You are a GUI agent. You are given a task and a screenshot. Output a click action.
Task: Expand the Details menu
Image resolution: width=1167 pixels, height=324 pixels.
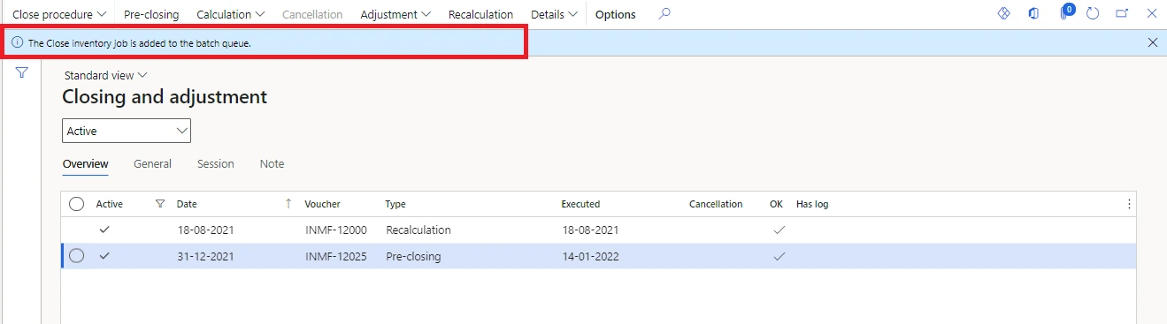tap(554, 14)
